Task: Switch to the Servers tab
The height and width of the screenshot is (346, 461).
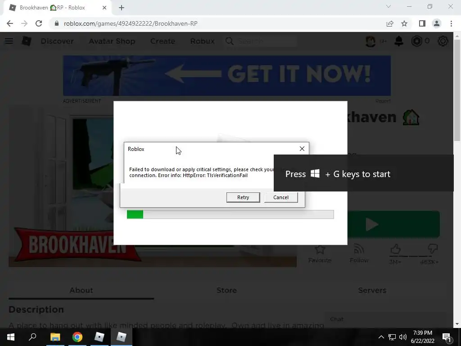Action: point(372,291)
